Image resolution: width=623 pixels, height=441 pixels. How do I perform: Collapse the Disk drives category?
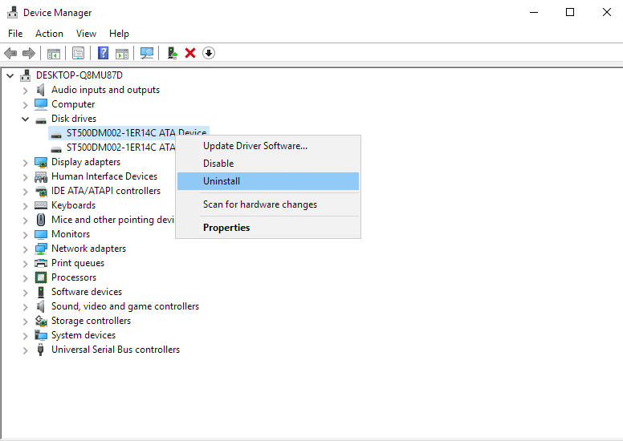pyautogui.click(x=25, y=119)
